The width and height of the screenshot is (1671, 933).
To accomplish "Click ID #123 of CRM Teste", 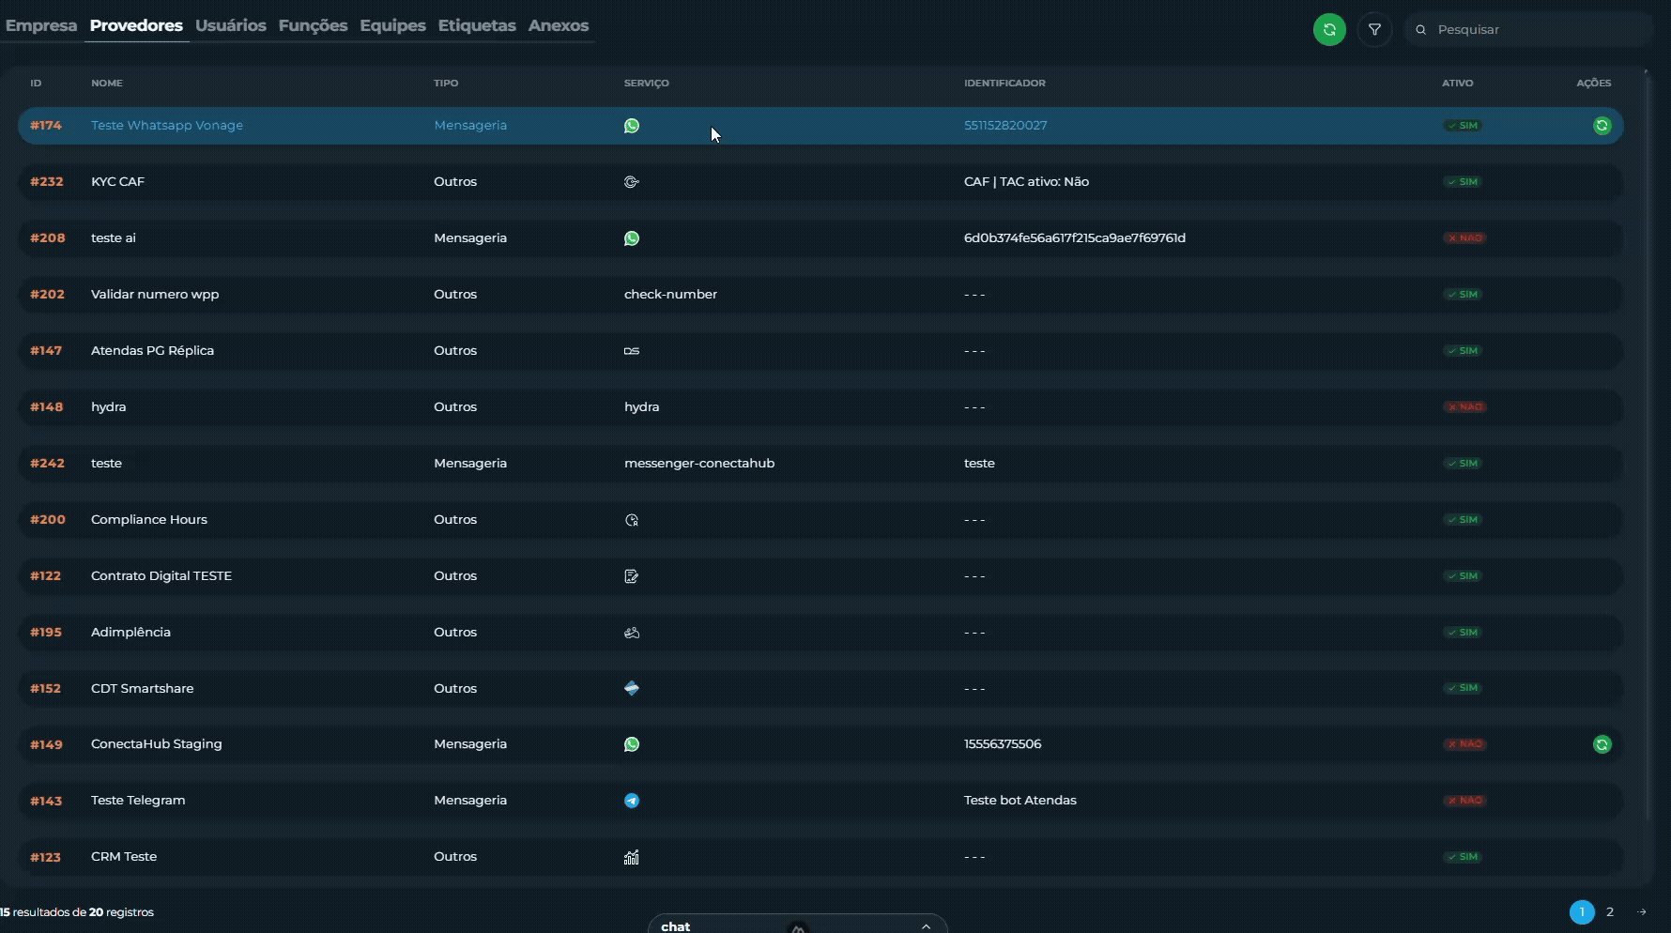I will (x=45, y=857).
